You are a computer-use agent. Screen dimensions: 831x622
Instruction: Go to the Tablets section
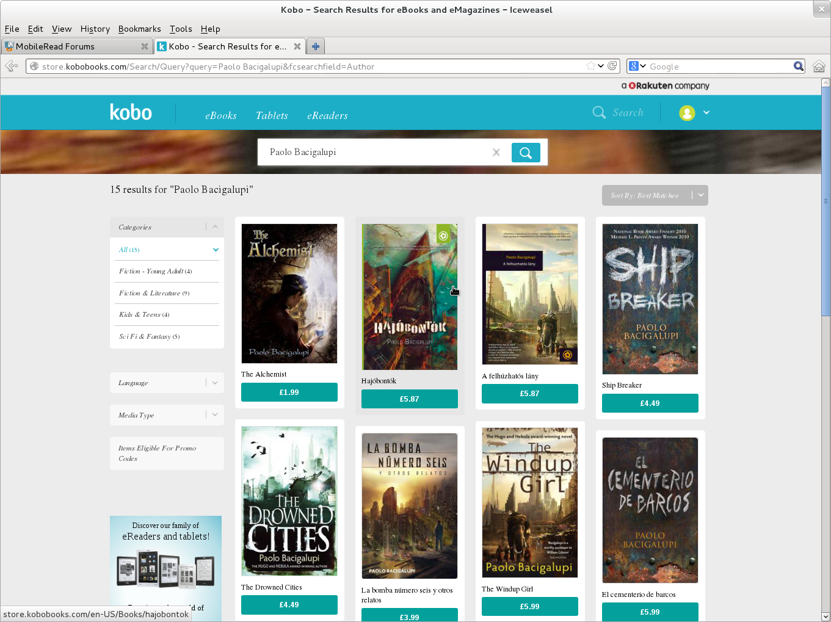(x=272, y=115)
